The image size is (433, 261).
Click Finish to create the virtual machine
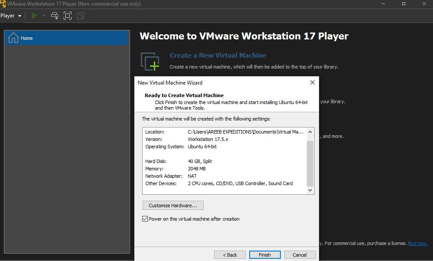(265, 254)
